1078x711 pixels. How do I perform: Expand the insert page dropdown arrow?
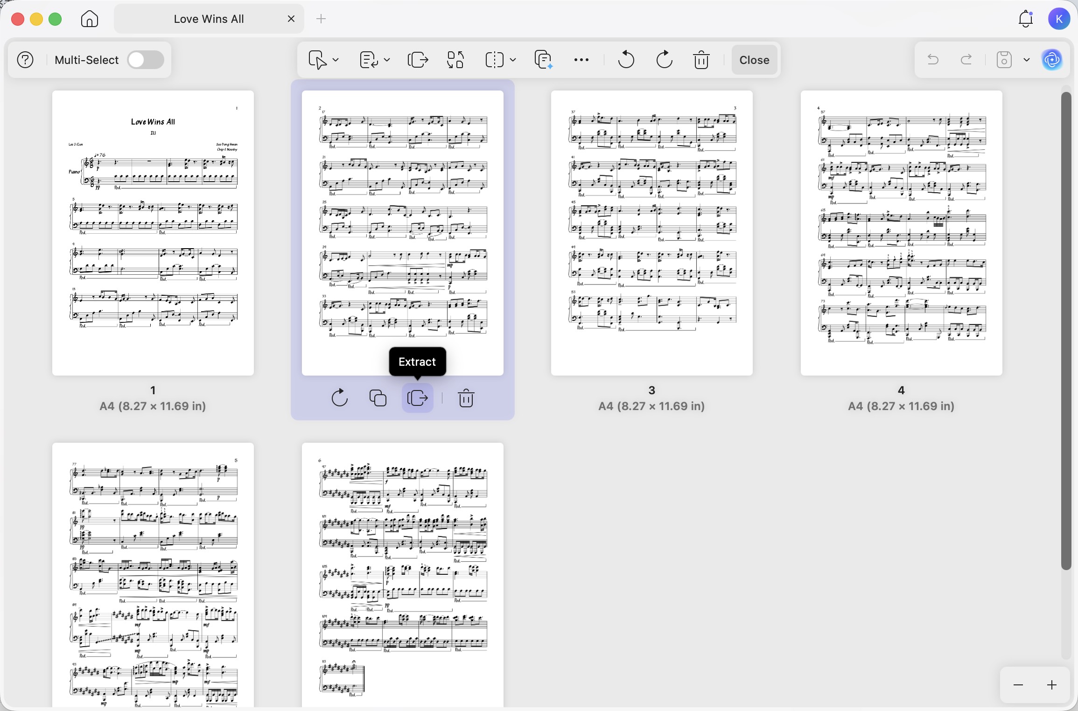[x=336, y=60]
